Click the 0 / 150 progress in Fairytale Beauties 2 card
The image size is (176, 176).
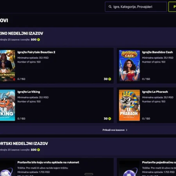coord(21,79)
